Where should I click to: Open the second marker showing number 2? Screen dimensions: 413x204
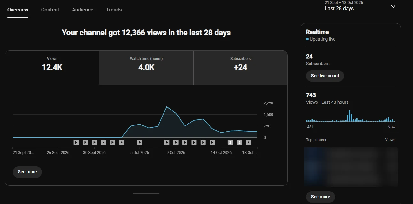(239, 142)
